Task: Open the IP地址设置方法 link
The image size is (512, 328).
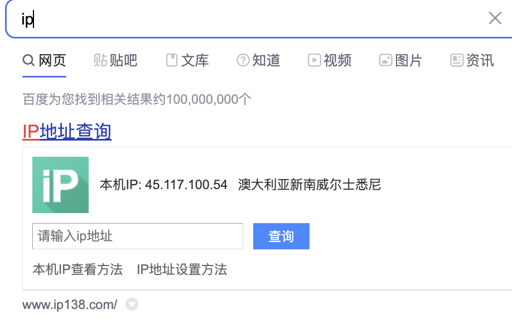Action: pyautogui.click(x=182, y=270)
